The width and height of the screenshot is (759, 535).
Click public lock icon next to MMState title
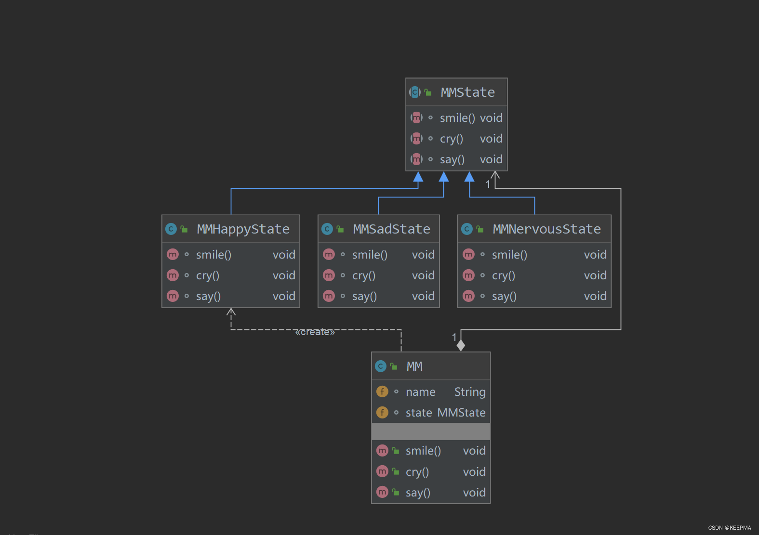coord(428,92)
